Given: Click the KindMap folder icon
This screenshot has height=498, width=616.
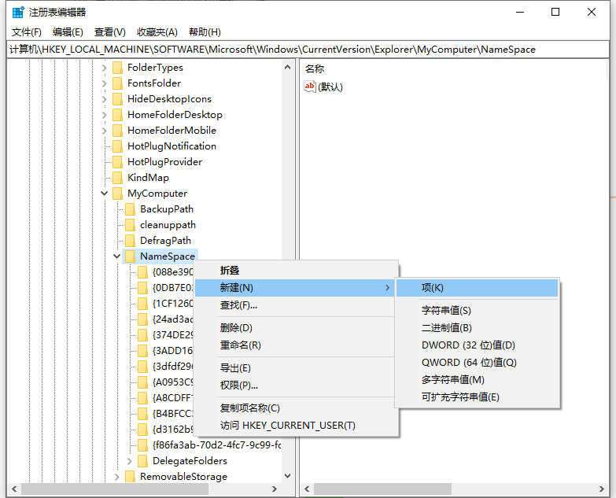Looking at the screenshot, I should click(117, 178).
